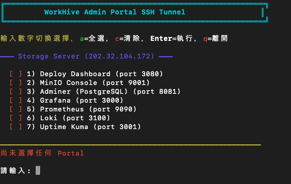Click the input cursor after 請輸入

[38, 171]
